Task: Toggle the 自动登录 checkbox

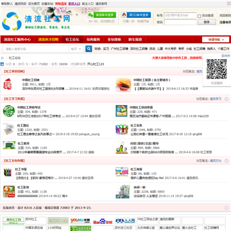Action: pyautogui.click(x=200, y=16)
